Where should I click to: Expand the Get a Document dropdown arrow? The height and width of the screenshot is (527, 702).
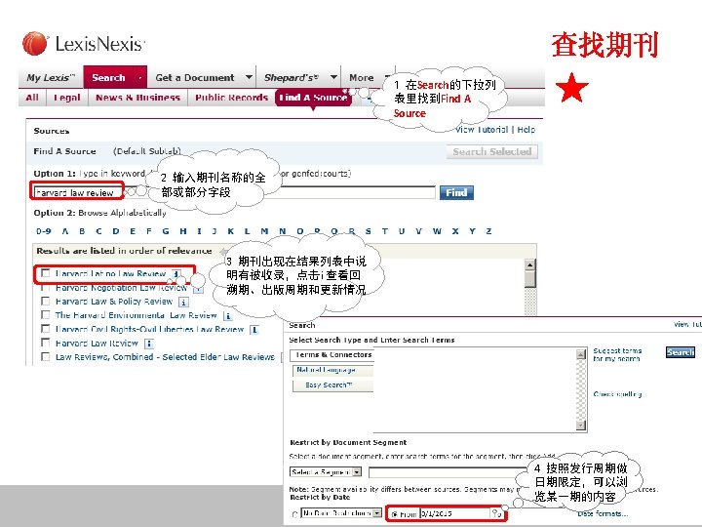249,77
